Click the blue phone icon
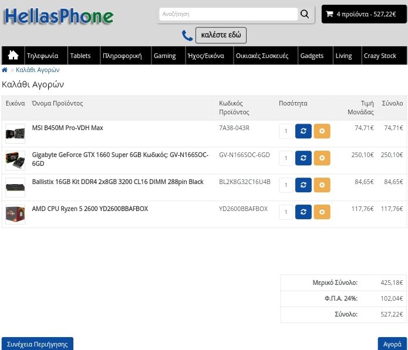The width and height of the screenshot is (408, 350). pos(187,36)
